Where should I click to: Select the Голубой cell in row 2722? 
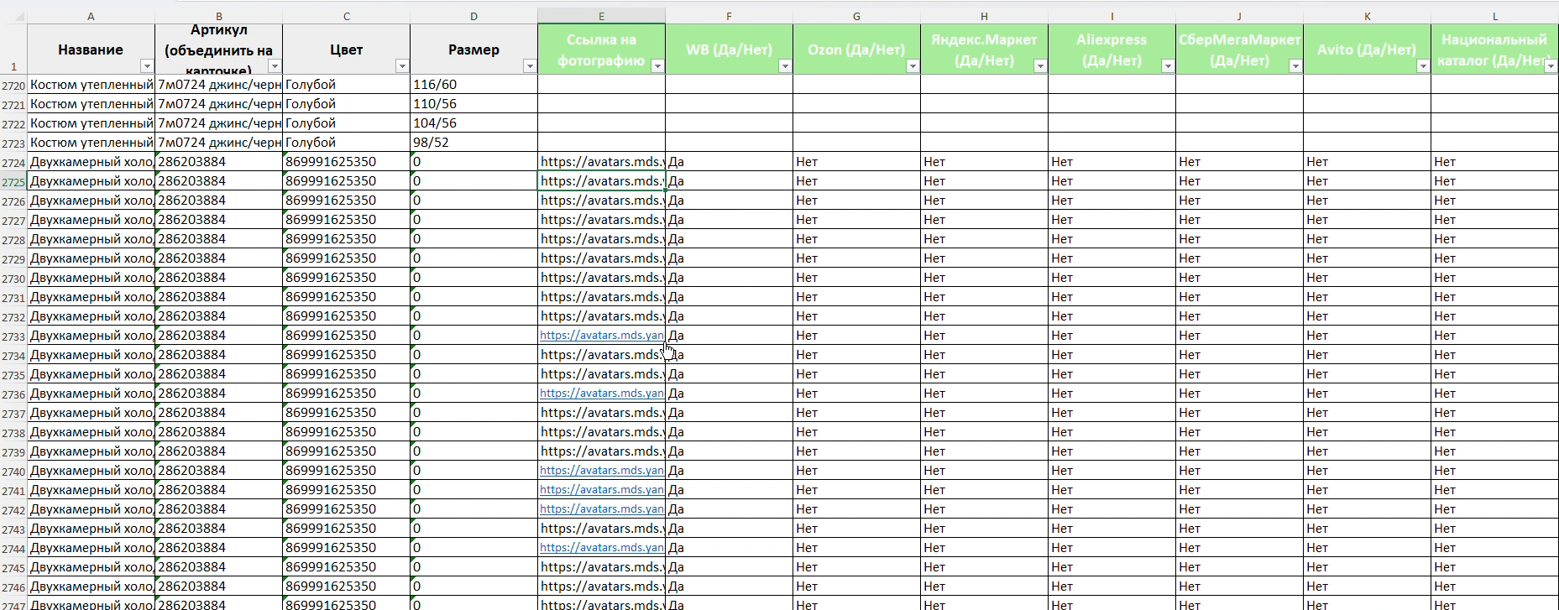coord(346,123)
